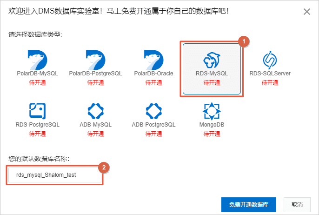Click the MongoDB label text
The height and width of the screenshot is (215, 319).
click(212, 124)
